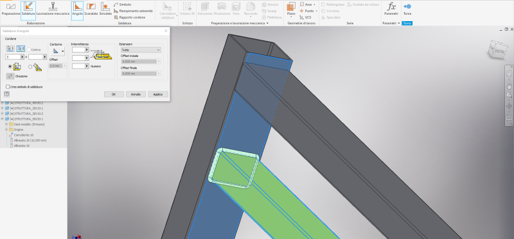
Task: Open Rapporto cordone report
Action: (x=130, y=17)
